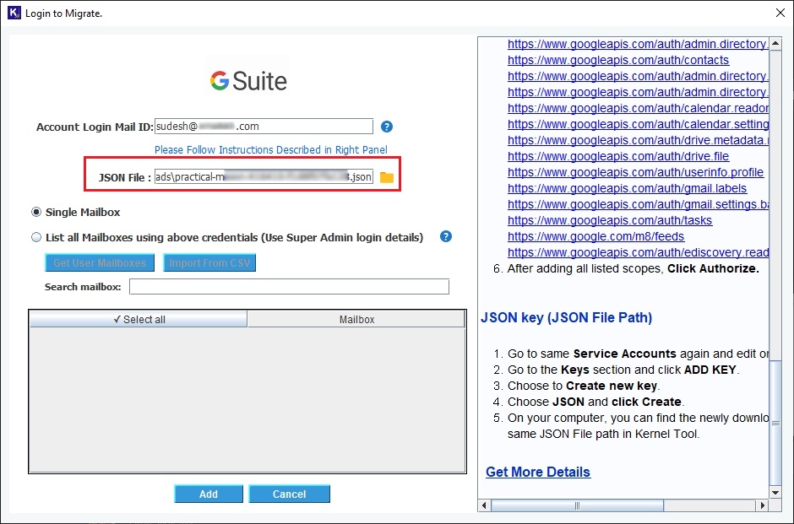
Task: Click the horizontal scrollbar left arrow
Action: [x=485, y=505]
